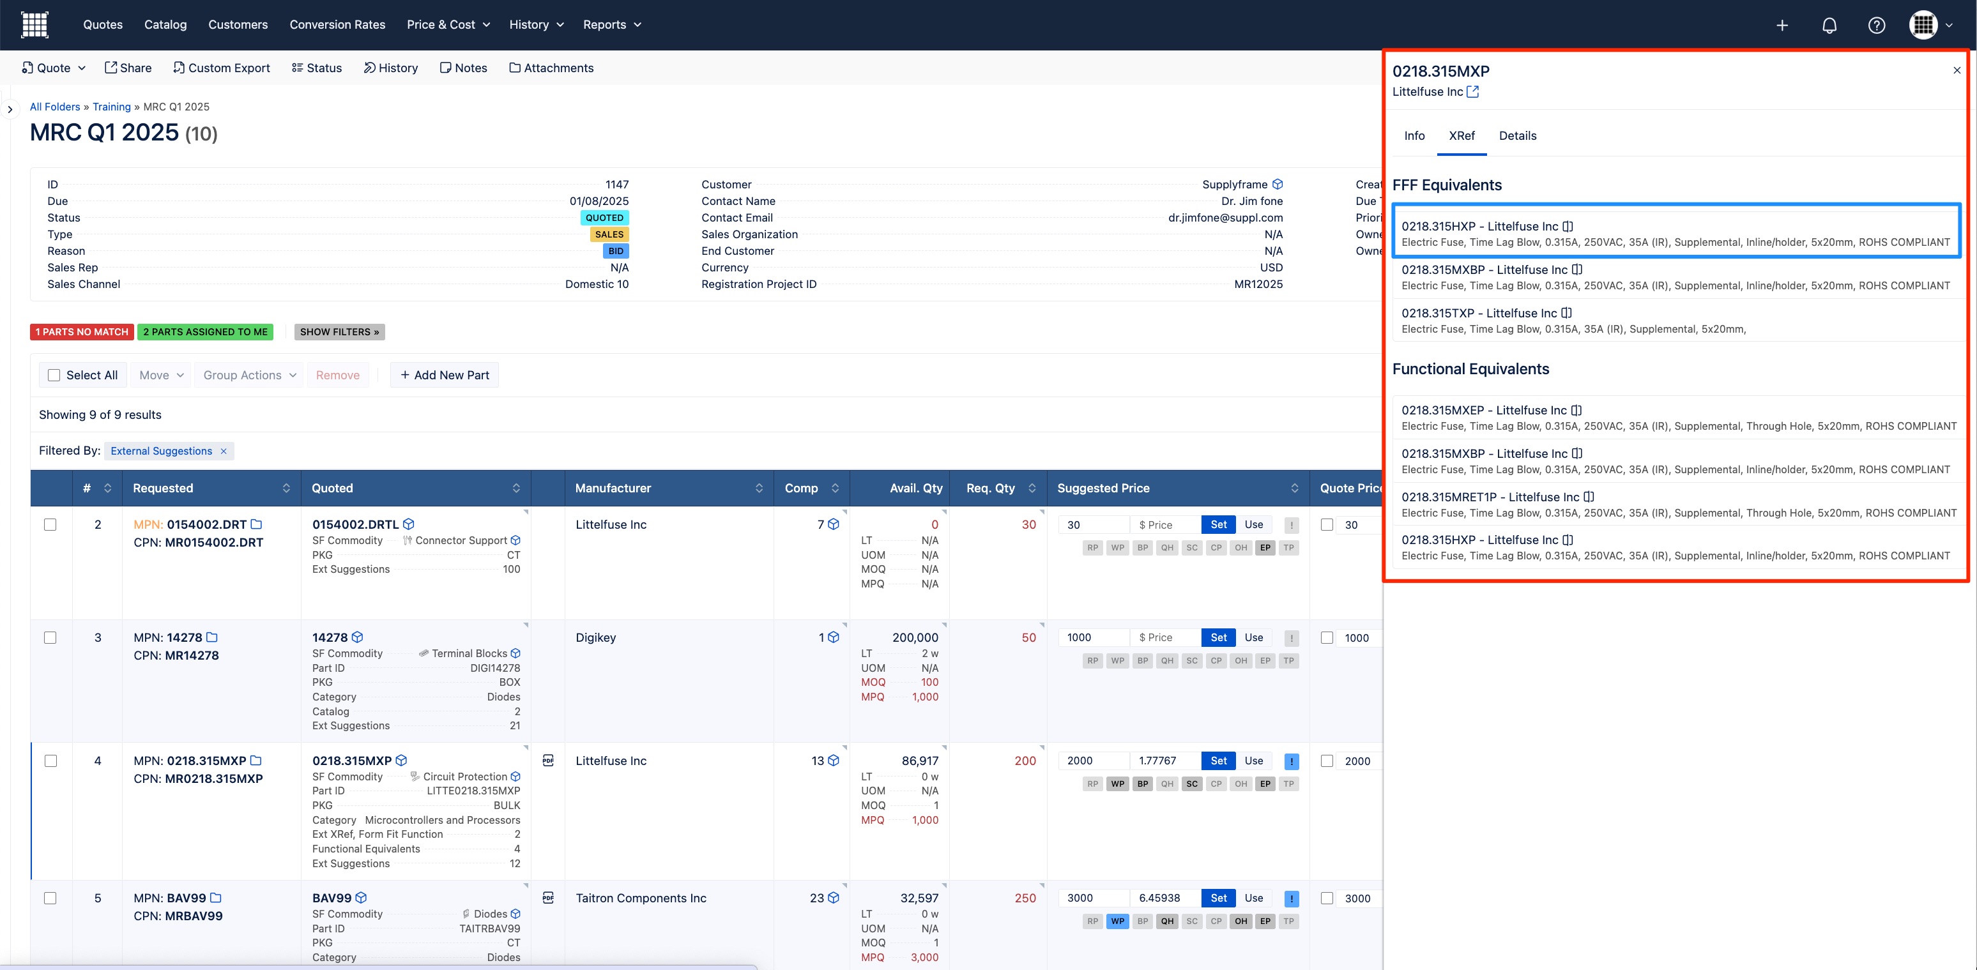Open the Quote dropdown
Viewport: 1977px width, 970px height.
[53, 68]
